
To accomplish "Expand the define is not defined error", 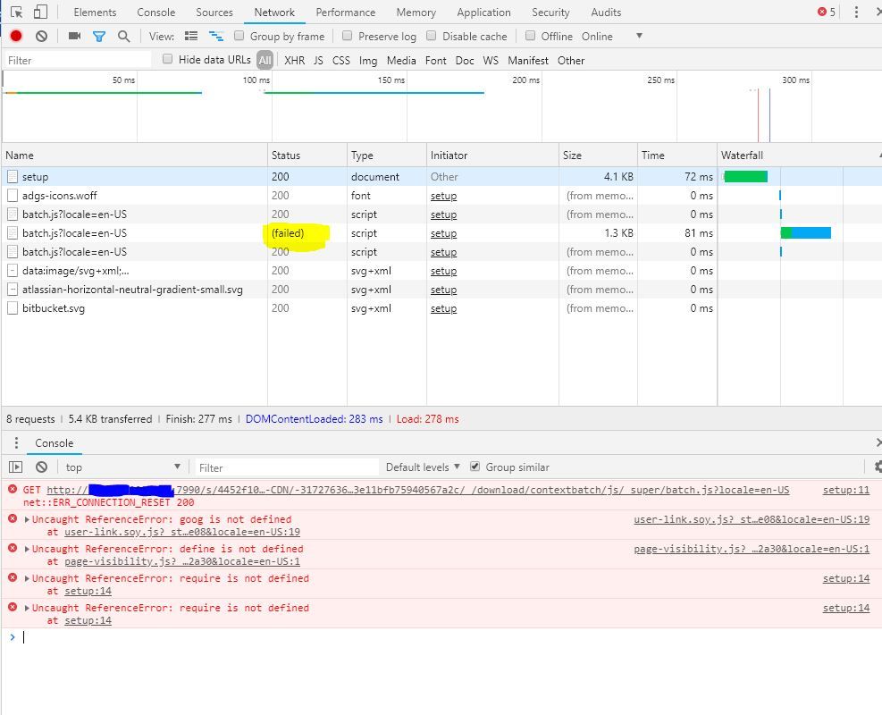I will point(27,549).
